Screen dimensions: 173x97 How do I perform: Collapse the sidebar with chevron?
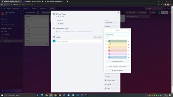pyautogui.click(x=21, y=13)
